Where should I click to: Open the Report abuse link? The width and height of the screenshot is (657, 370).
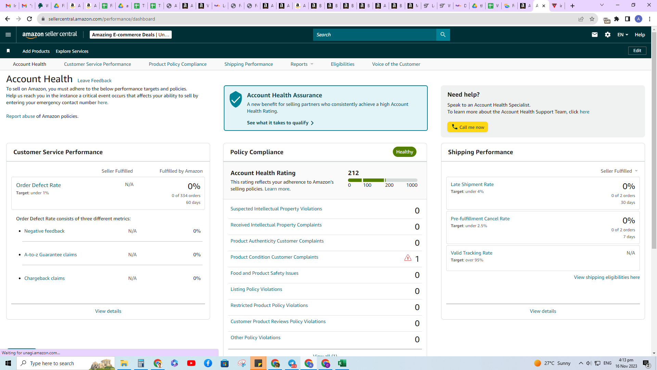tap(21, 116)
